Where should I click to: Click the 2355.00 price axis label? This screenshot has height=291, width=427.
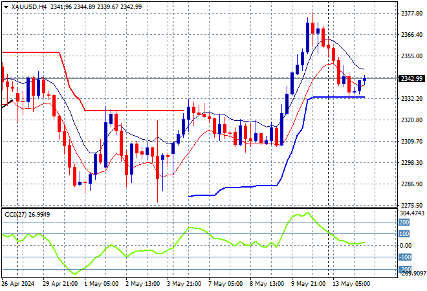pyautogui.click(x=411, y=56)
